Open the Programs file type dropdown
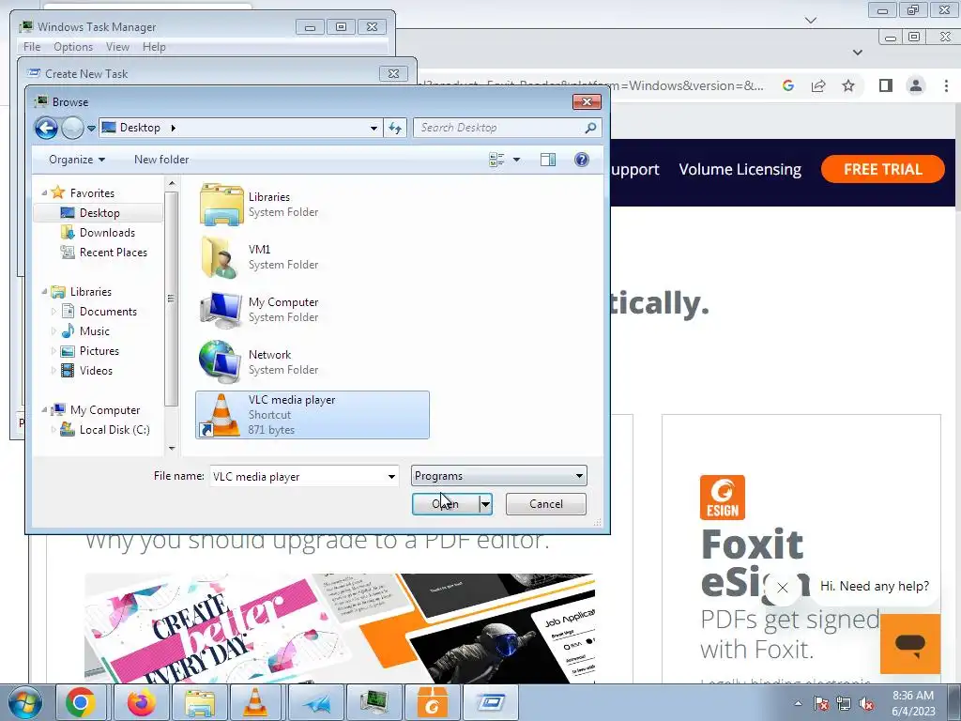 pos(499,476)
